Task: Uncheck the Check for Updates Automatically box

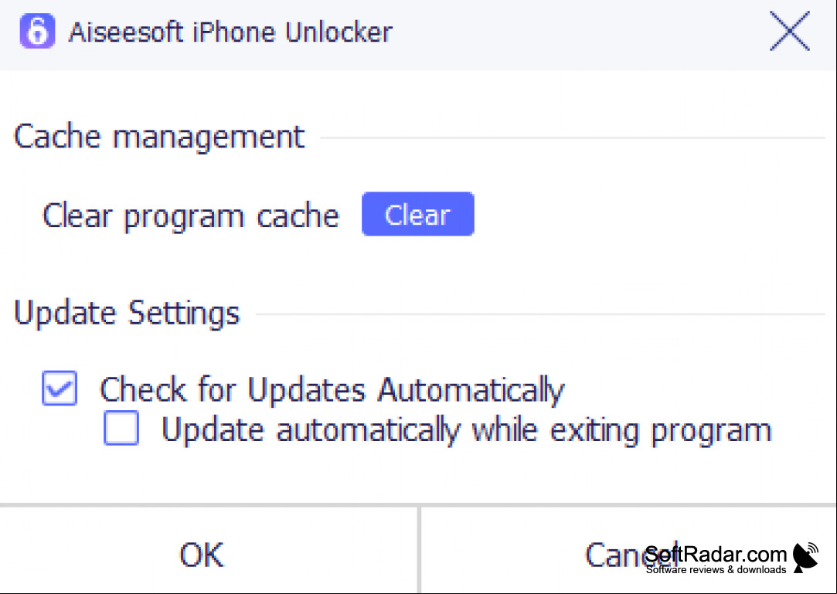Action: (x=60, y=388)
